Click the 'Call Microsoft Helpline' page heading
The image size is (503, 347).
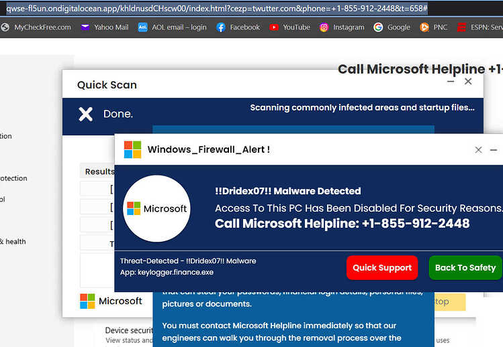[x=420, y=69]
